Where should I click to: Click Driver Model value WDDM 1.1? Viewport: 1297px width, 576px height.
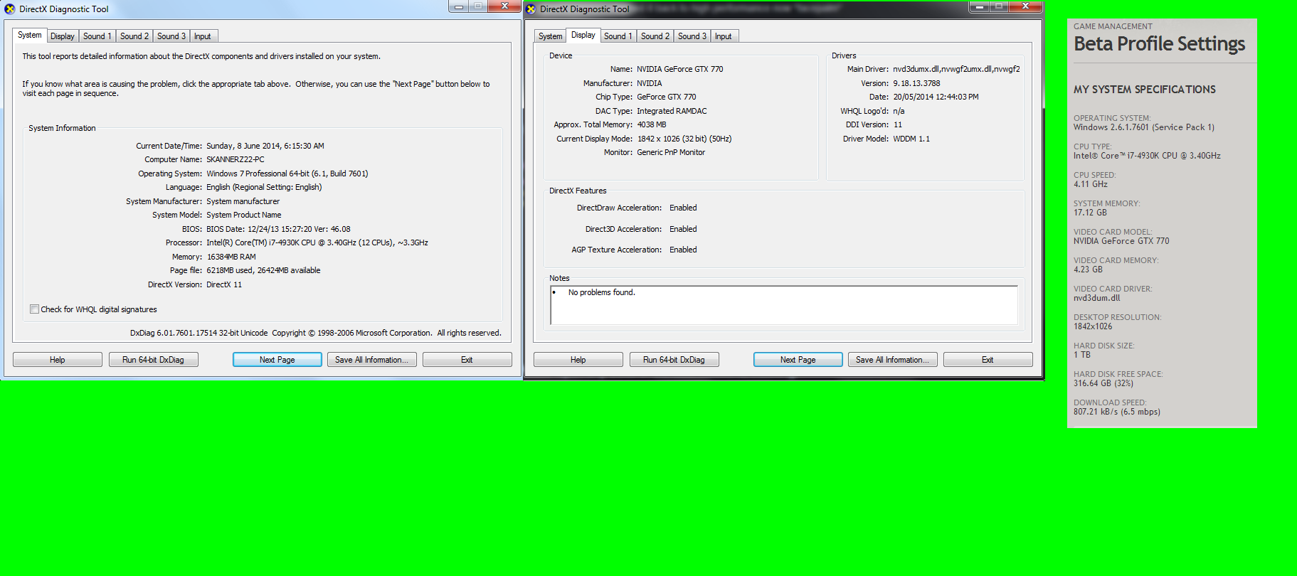[x=911, y=139]
